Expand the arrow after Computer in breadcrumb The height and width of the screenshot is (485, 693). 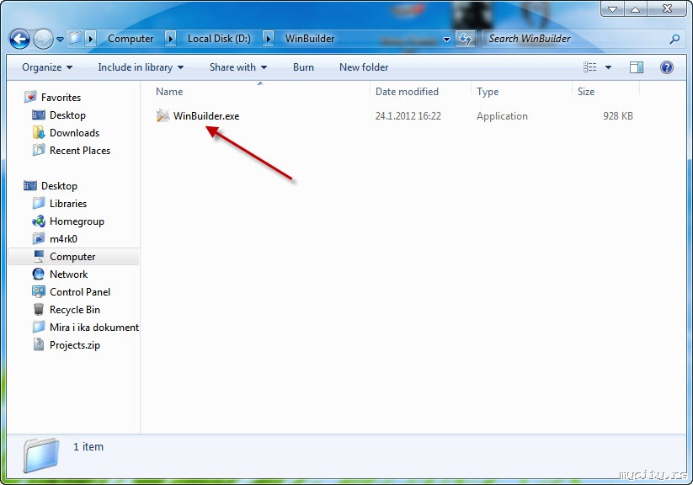tap(171, 39)
